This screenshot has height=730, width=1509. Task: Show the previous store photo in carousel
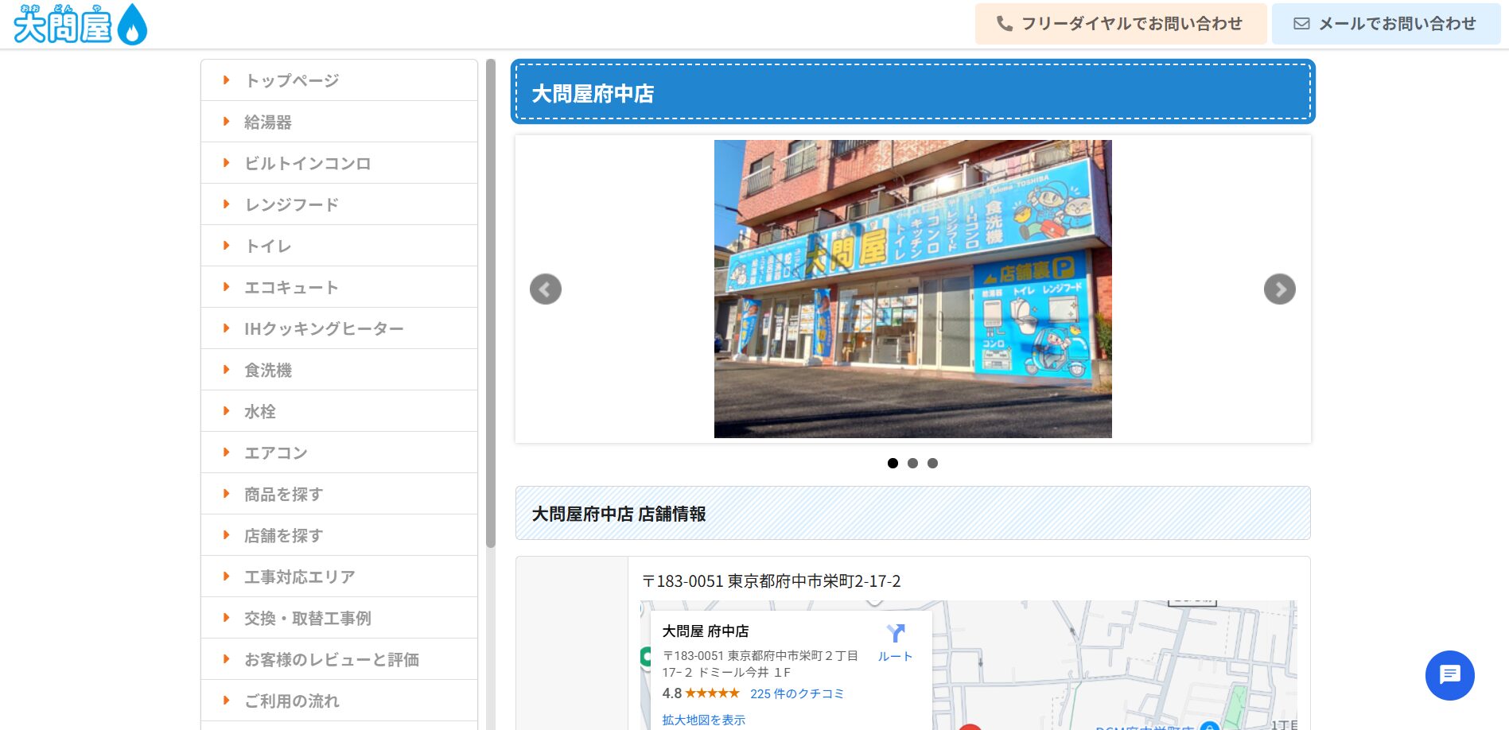[x=546, y=289]
